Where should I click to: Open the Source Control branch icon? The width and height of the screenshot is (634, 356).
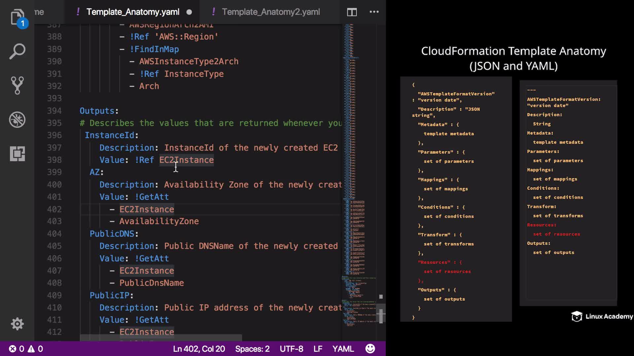pyautogui.click(x=17, y=85)
